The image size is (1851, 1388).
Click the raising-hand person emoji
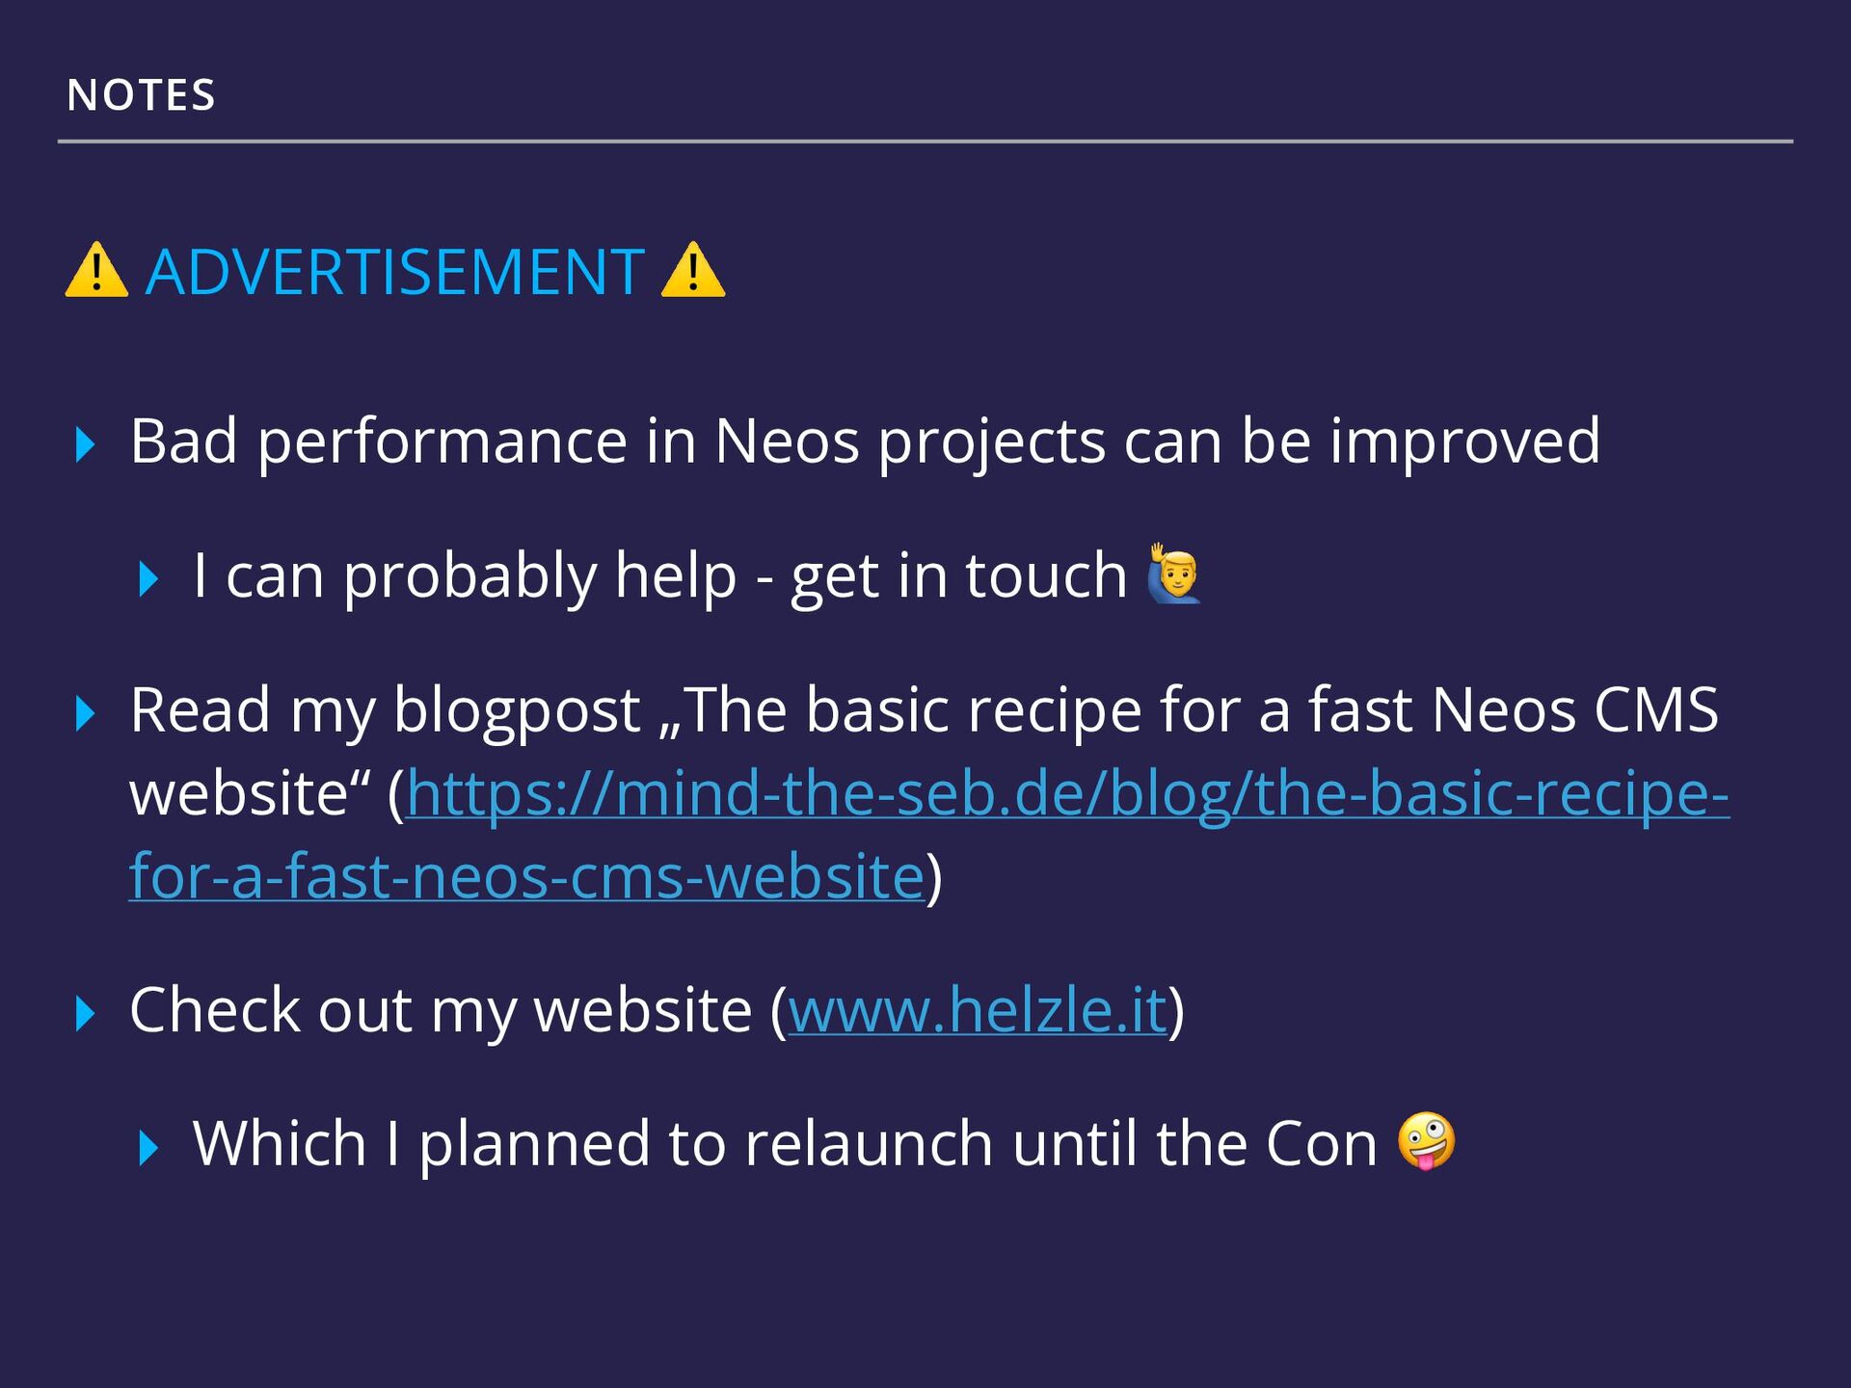(x=1174, y=574)
